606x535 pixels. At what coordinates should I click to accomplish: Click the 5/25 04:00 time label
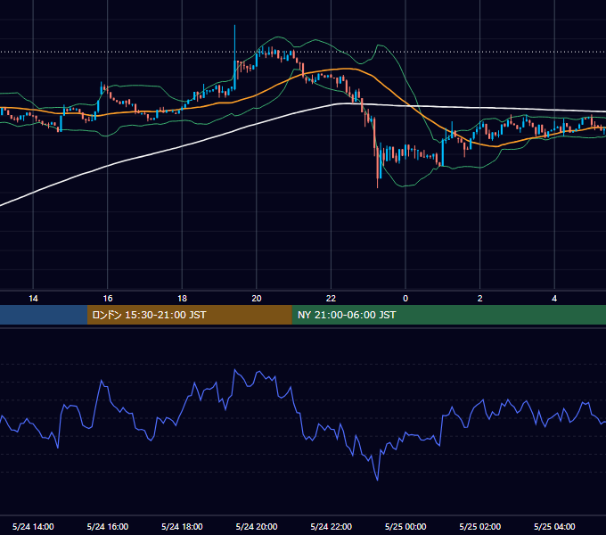[554, 526]
